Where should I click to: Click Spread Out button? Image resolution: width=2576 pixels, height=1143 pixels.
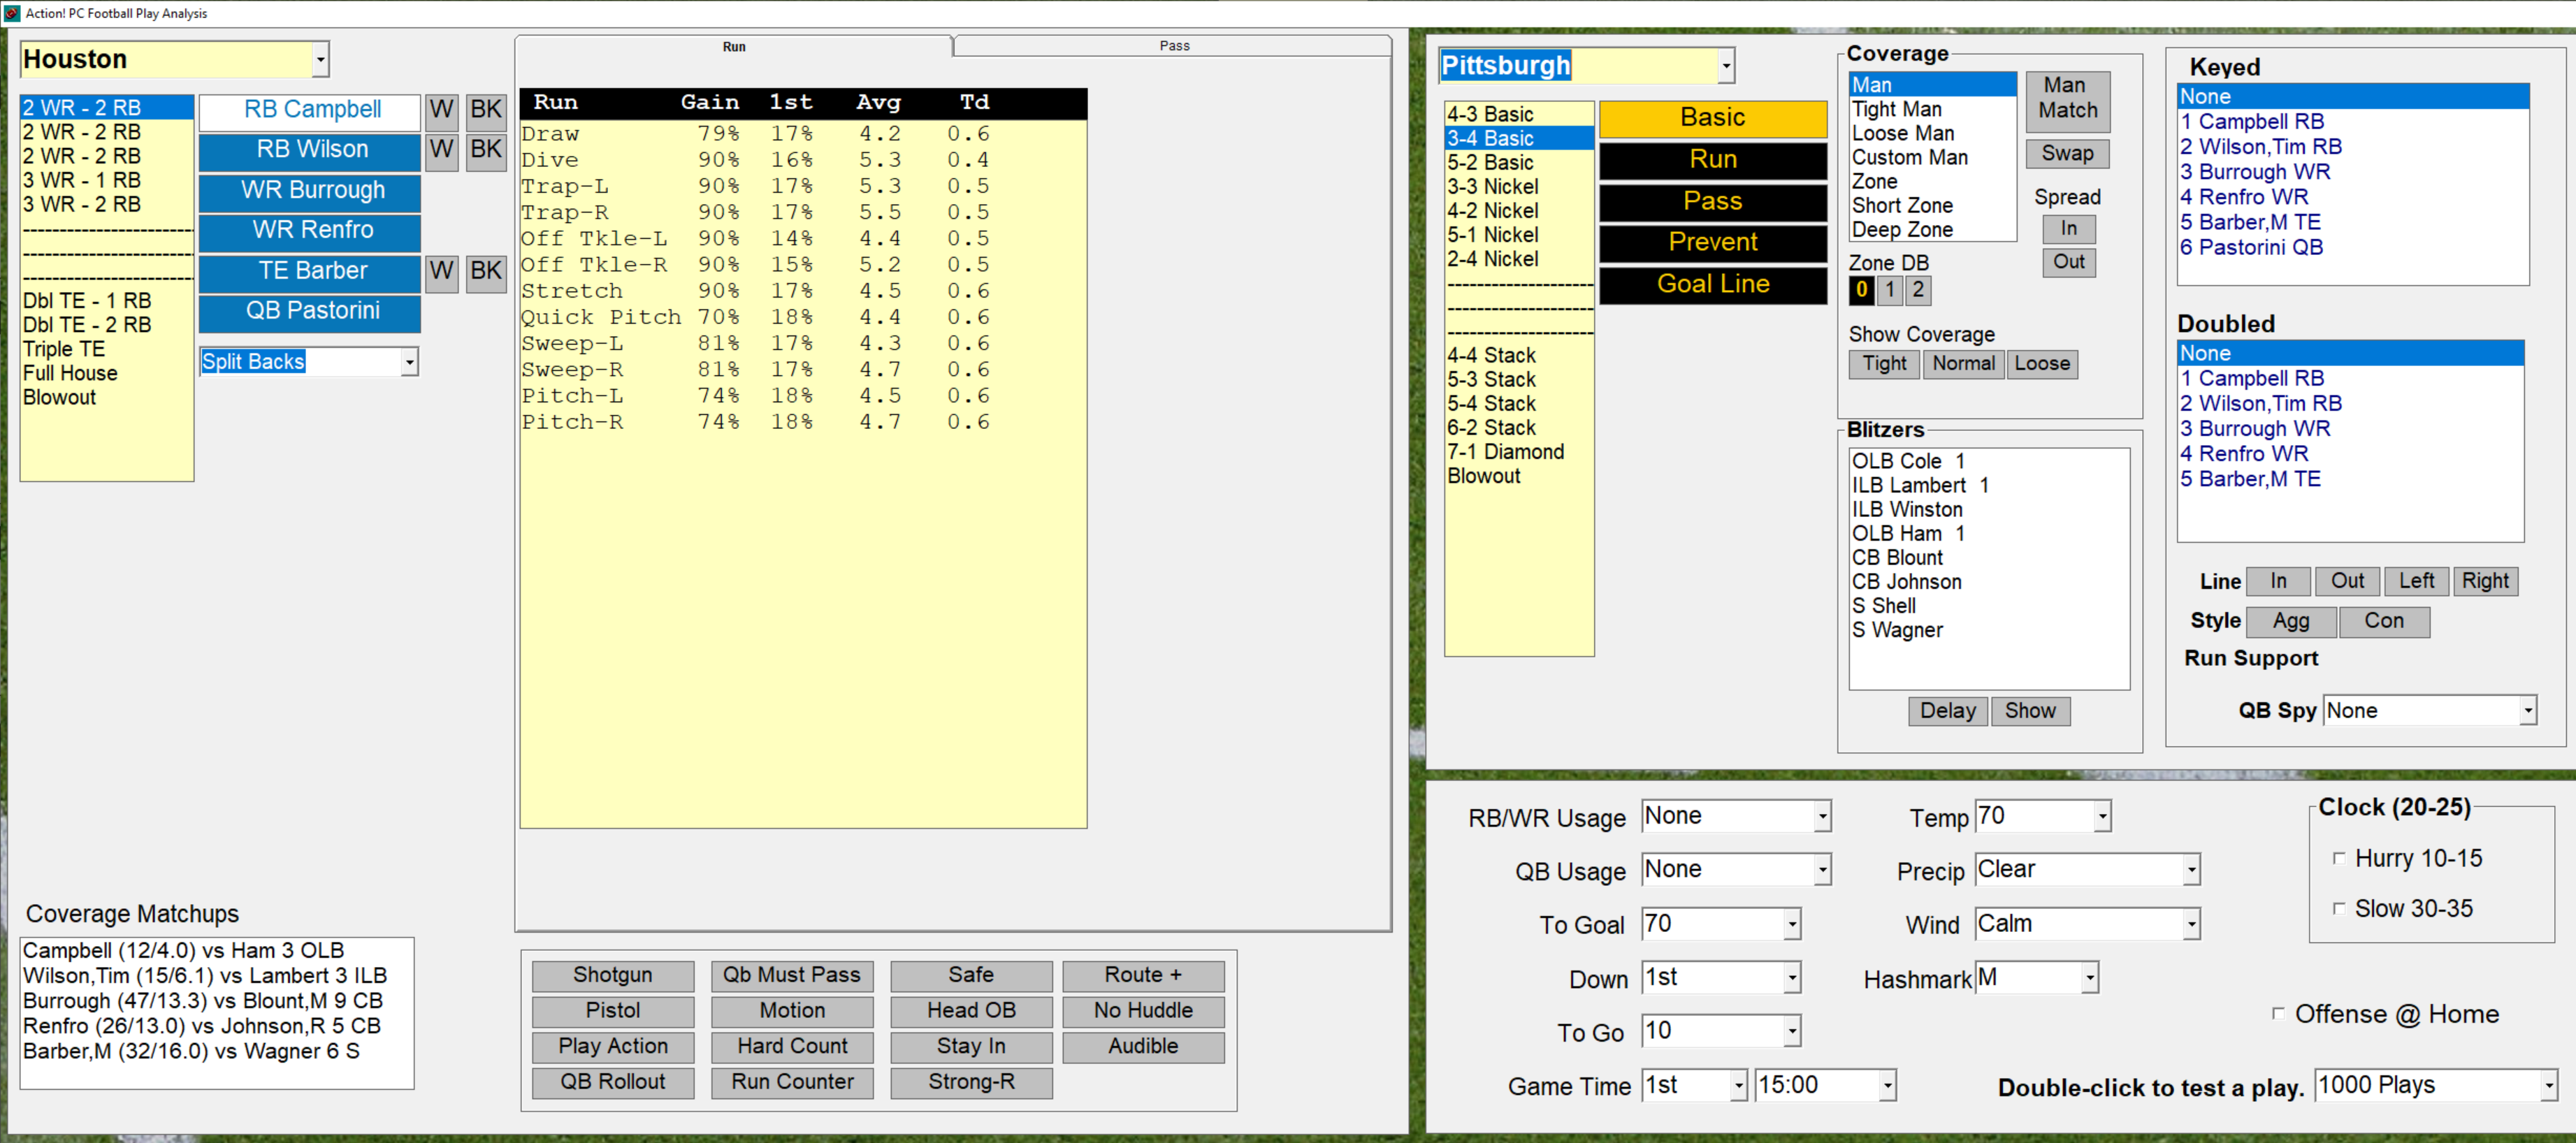2068,262
